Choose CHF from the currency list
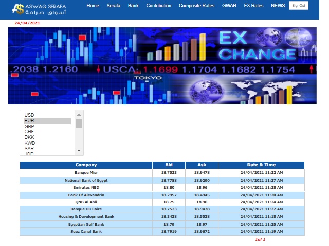This screenshot has height=246, width=329. 47,132
